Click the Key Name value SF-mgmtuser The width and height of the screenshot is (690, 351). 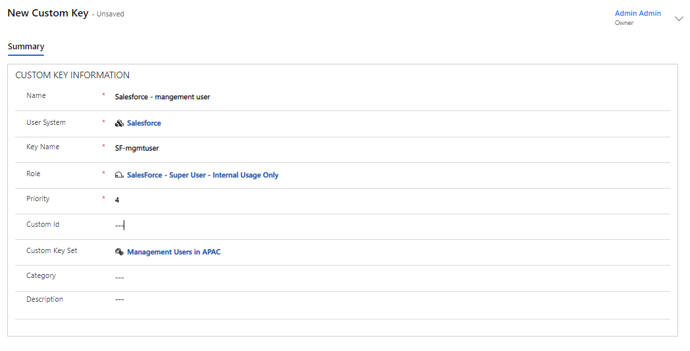[x=137, y=149]
